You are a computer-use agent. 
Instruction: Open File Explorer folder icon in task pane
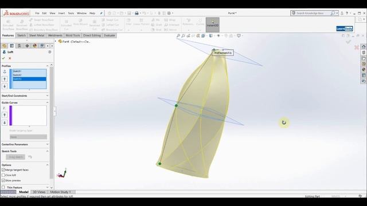[364, 58]
